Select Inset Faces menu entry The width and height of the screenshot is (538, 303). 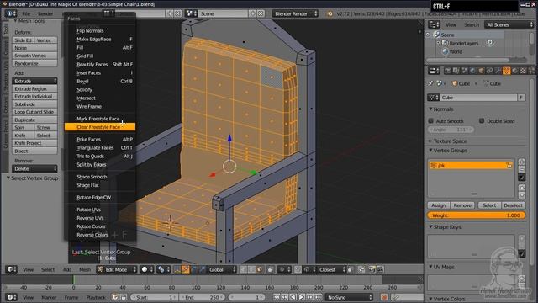tap(100, 73)
